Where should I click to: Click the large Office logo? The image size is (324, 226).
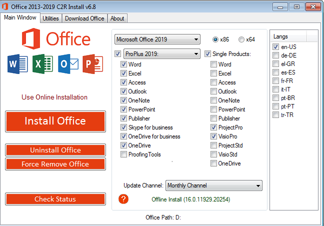(x=56, y=38)
